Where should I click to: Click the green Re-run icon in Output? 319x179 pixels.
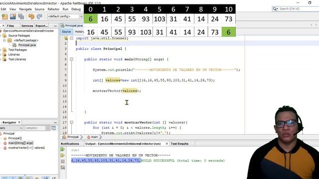62,149
